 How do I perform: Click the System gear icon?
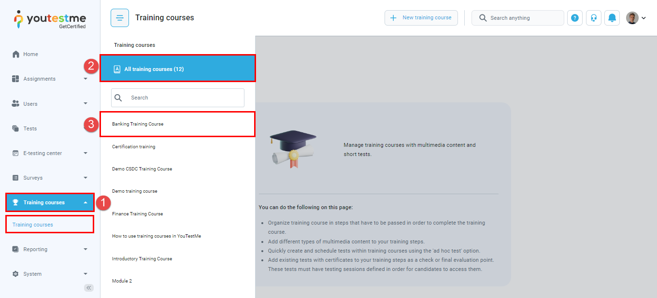click(x=15, y=274)
